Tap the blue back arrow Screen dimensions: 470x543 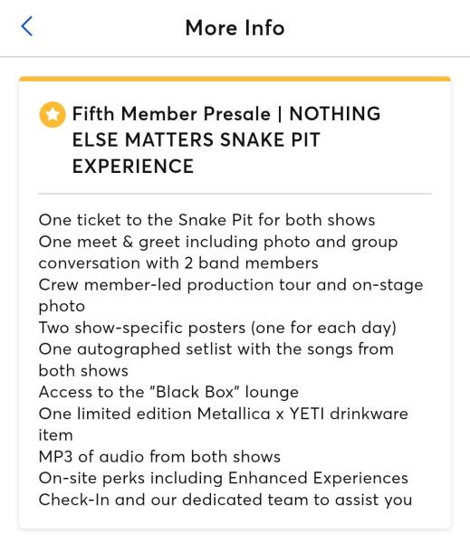[x=27, y=26]
